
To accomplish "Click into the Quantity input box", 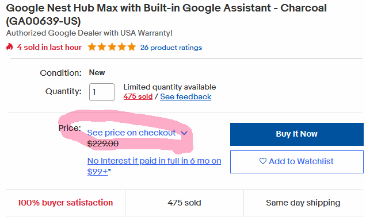I will 102,92.
